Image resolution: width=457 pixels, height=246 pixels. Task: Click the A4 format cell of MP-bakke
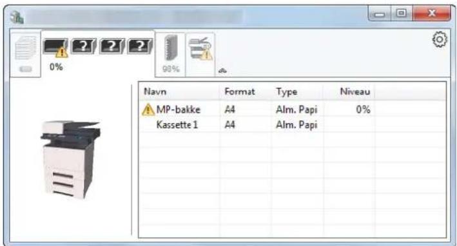pos(229,109)
